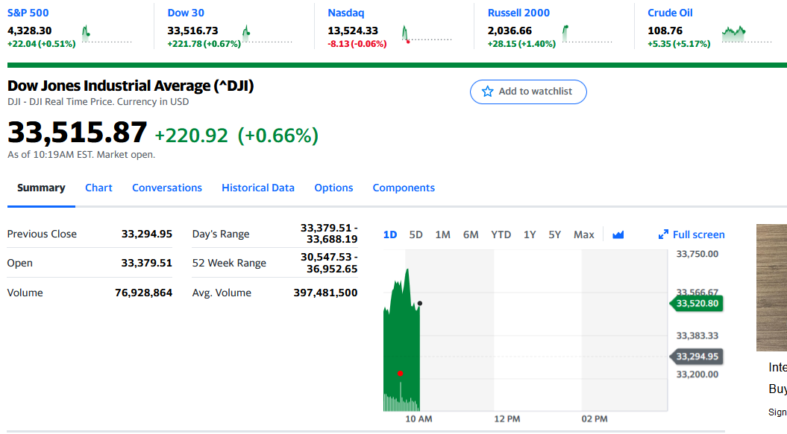Click the Open value 33,379.51
This screenshot has height=434, width=787.
point(146,263)
